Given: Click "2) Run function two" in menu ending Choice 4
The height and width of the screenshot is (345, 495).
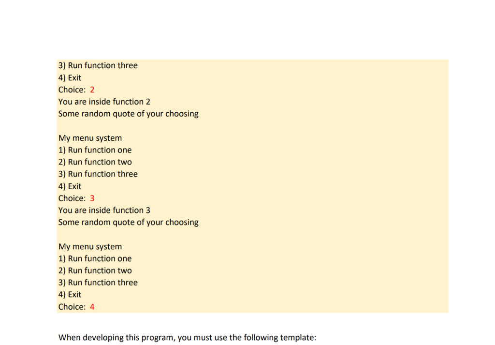Looking at the screenshot, I should [95, 271].
